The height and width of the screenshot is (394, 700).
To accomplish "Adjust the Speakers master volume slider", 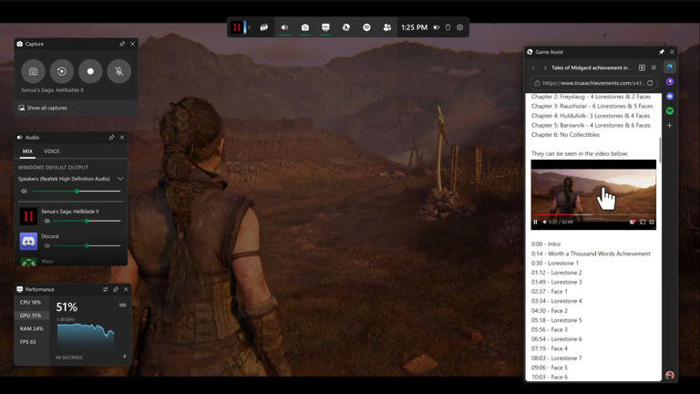I will pos(77,192).
